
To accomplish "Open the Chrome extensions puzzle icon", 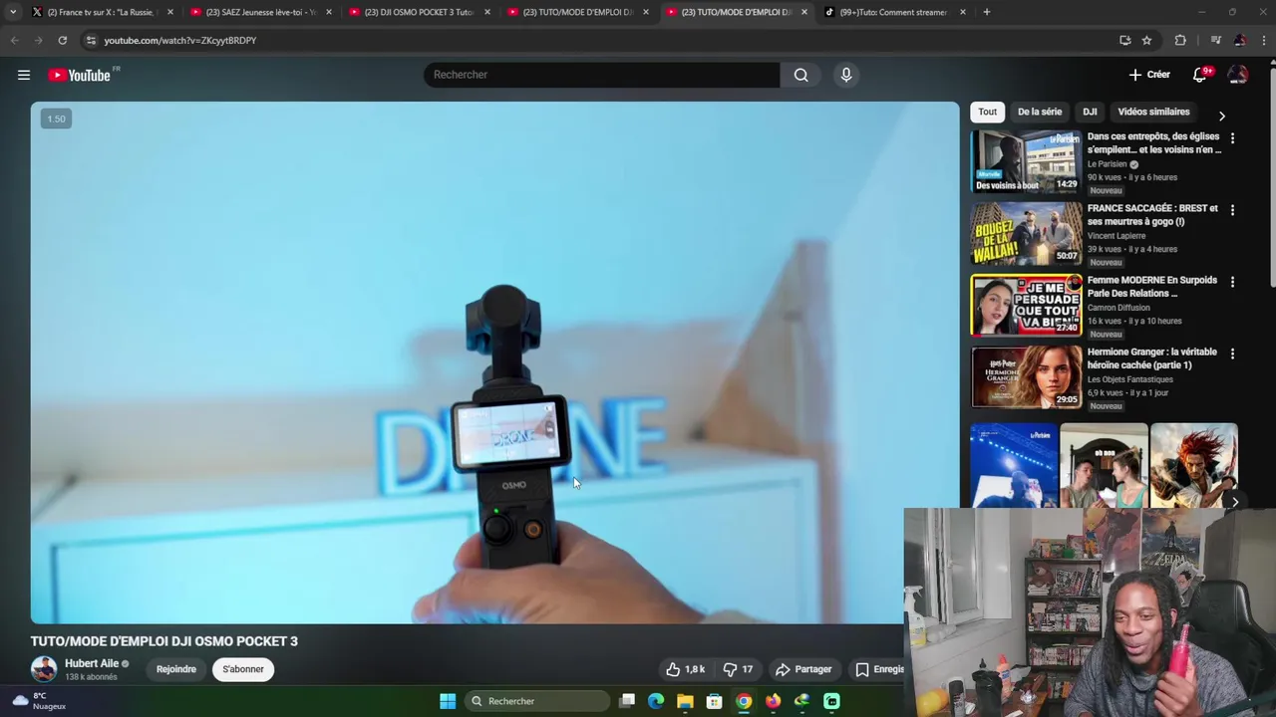I will (1180, 40).
